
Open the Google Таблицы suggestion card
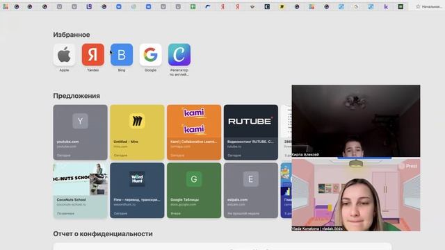(x=194, y=190)
